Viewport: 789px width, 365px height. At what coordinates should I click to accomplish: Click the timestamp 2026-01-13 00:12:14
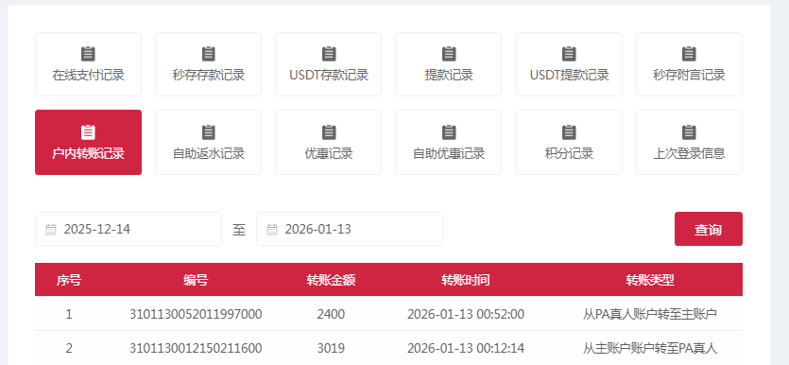[x=466, y=348]
